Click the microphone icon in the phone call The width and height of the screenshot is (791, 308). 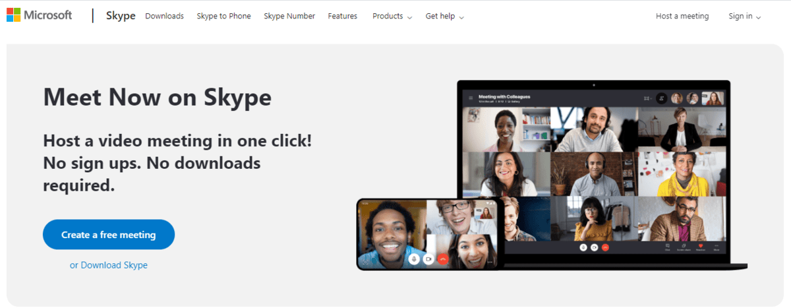(414, 259)
